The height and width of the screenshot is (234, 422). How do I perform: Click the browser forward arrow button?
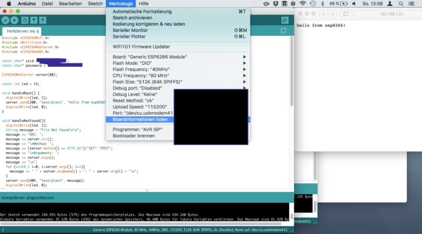point(333,14)
